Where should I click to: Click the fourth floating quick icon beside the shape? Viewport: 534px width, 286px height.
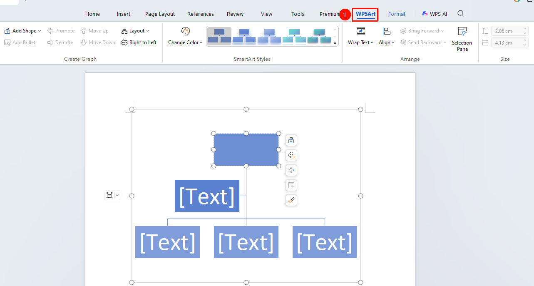coord(291,185)
